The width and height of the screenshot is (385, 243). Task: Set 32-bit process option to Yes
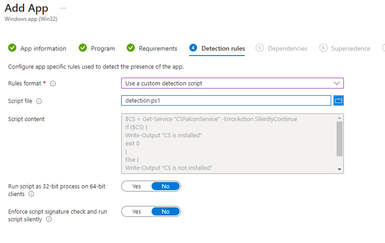coord(137,186)
